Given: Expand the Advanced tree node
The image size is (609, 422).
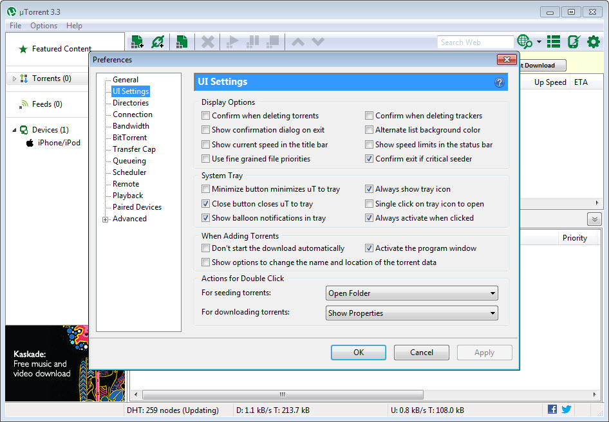Looking at the screenshot, I should click(105, 219).
